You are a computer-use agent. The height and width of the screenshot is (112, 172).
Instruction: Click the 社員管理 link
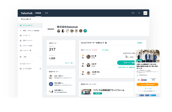[x=140, y=43]
